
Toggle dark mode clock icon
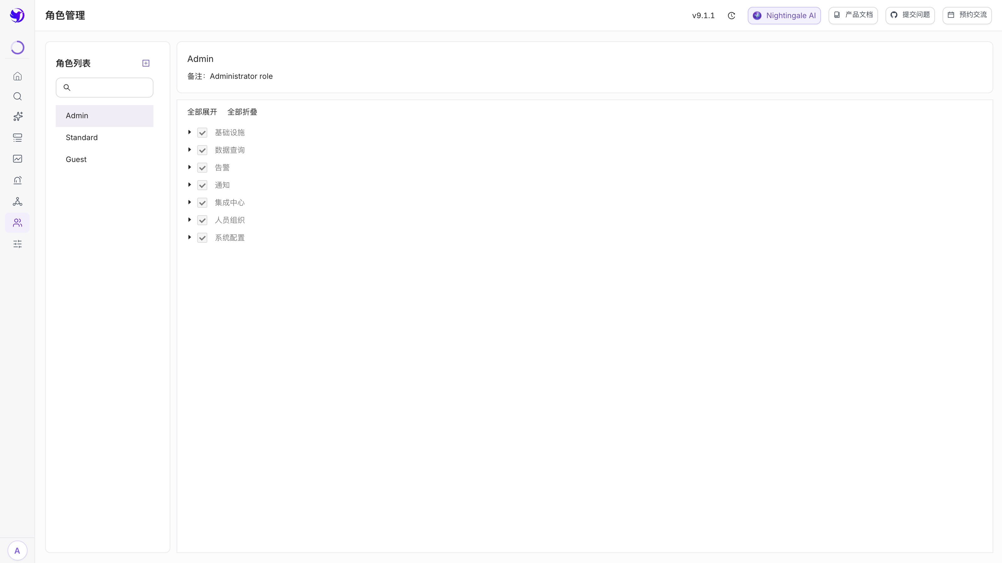click(731, 16)
